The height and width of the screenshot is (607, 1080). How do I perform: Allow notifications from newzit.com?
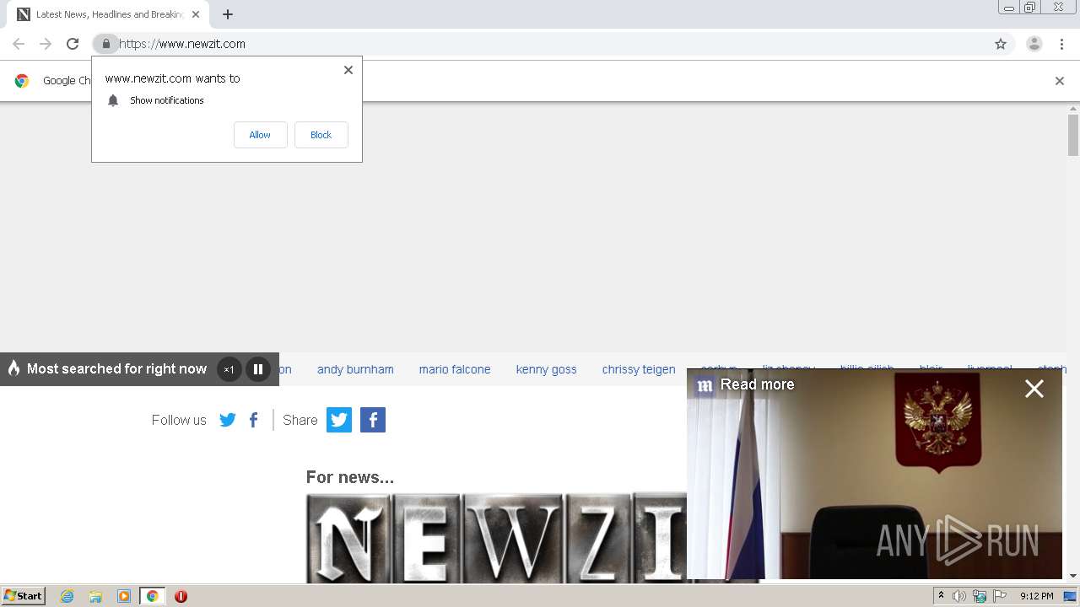260,135
